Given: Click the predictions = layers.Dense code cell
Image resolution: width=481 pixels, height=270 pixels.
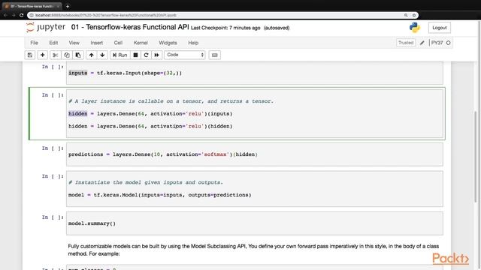Looking at the screenshot, I should pos(255,154).
